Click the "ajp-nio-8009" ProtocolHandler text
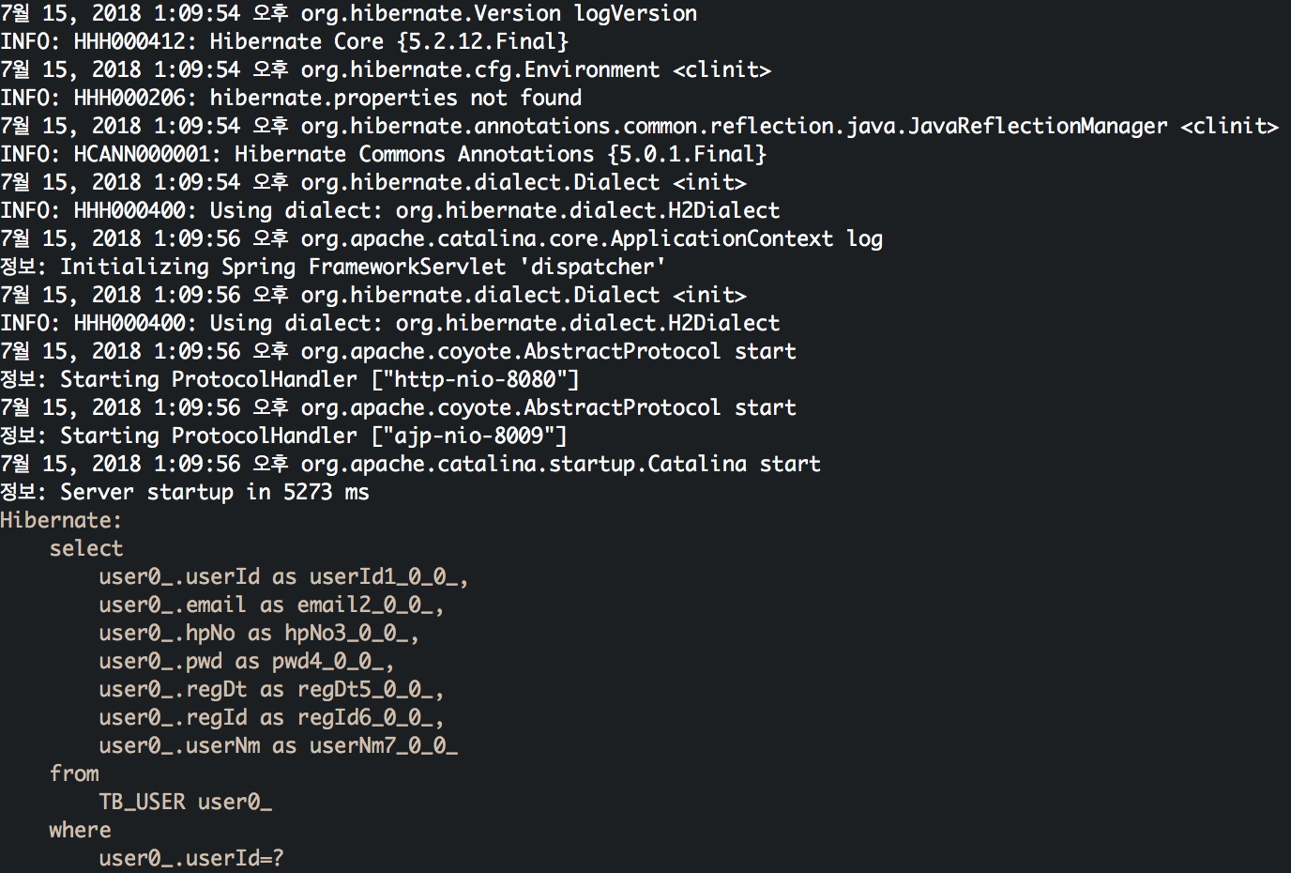Viewport: 1291px width, 873px height. 469,436
